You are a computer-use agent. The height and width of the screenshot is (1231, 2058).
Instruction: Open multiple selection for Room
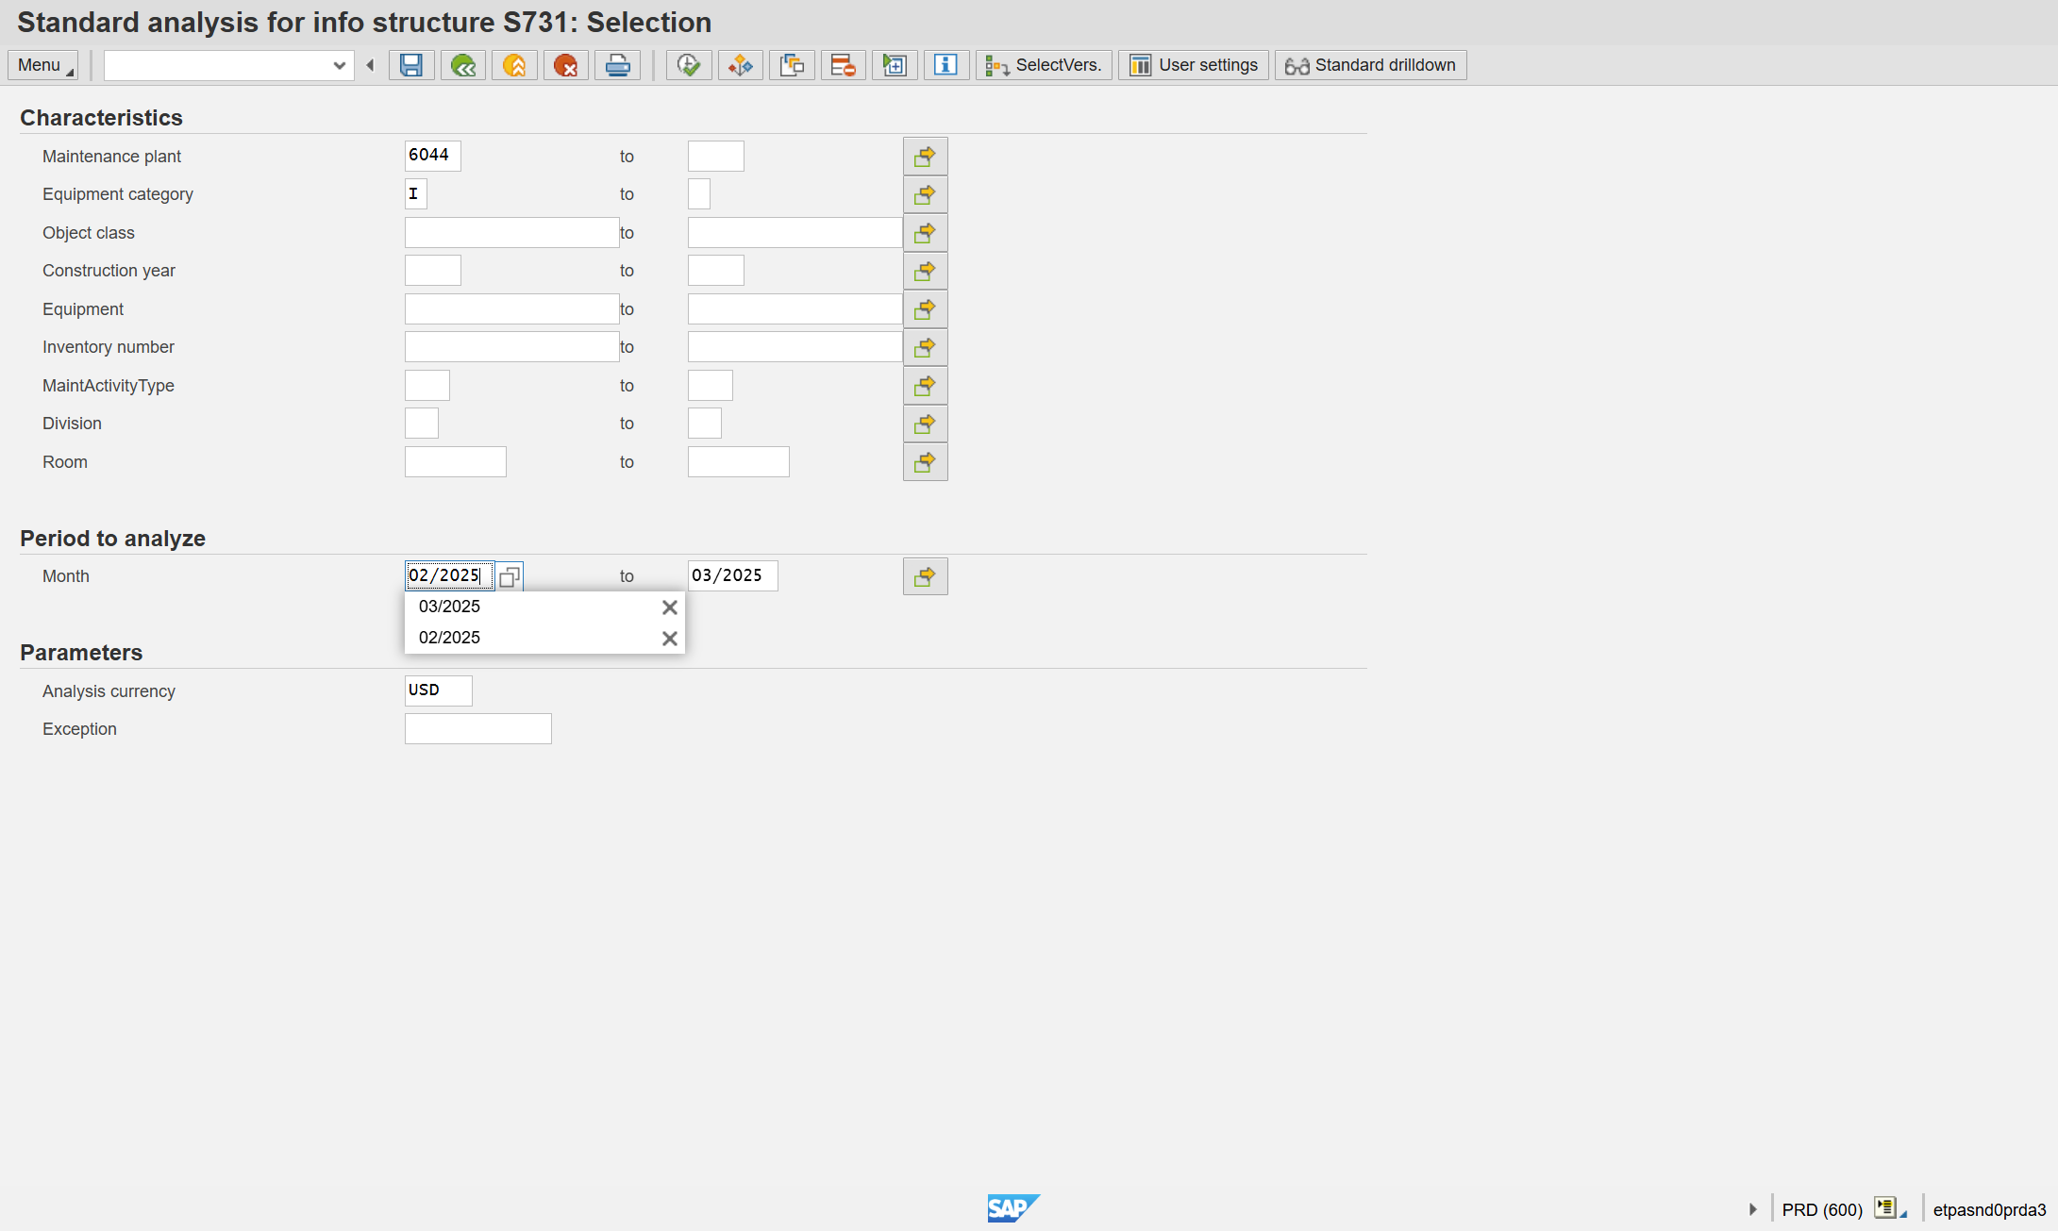click(x=925, y=462)
